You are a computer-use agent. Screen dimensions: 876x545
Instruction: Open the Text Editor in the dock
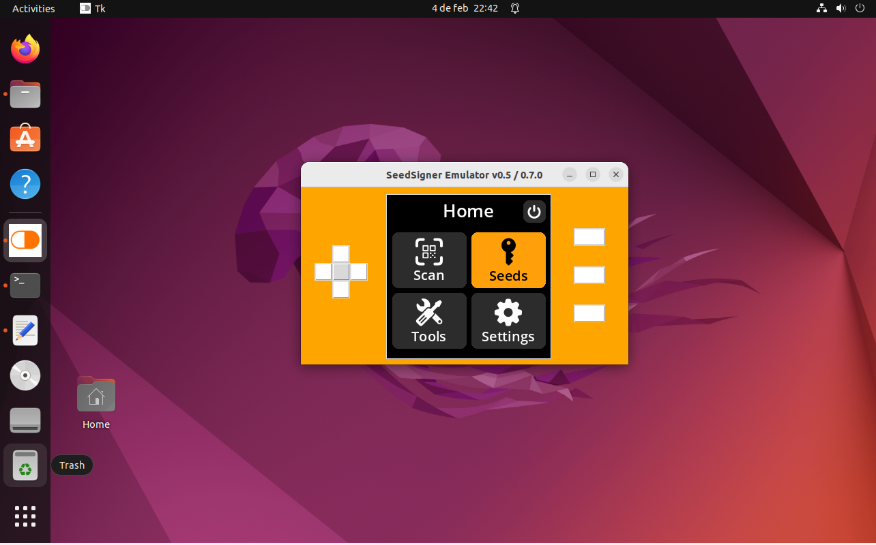pos(25,330)
